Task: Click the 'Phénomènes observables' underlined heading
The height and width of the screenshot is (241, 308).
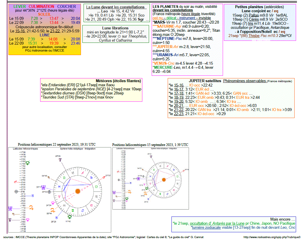Action: 245,81
